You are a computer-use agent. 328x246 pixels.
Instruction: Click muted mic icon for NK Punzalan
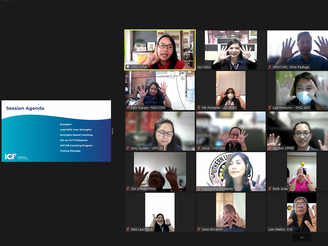pyautogui.click(x=199, y=107)
